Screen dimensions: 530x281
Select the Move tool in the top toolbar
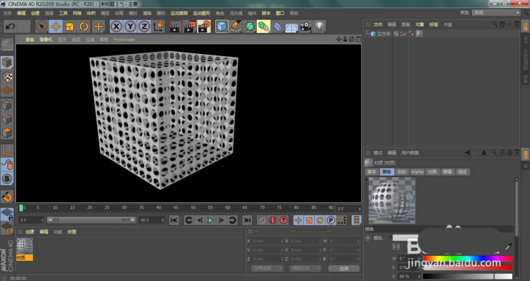click(x=56, y=26)
